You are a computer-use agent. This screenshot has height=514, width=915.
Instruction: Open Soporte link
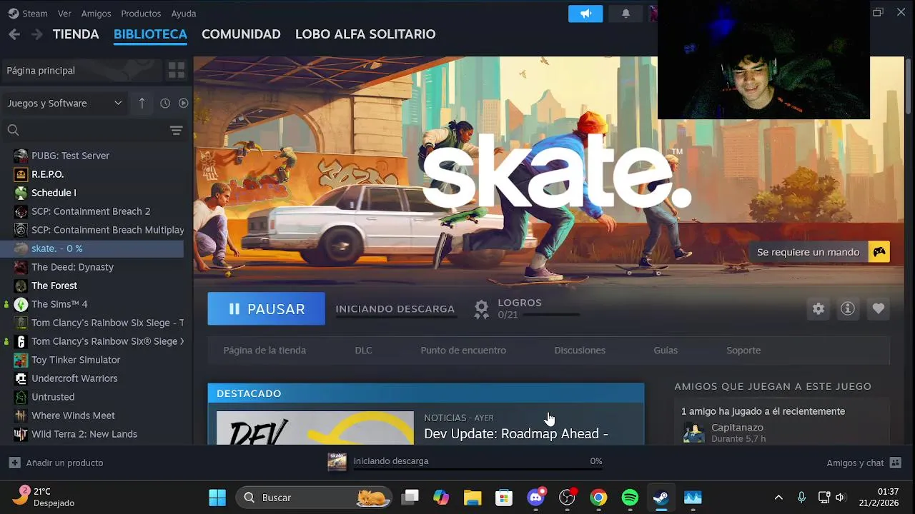743,351
